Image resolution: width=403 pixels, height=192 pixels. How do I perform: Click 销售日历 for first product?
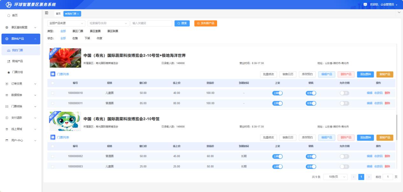point(288,74)
